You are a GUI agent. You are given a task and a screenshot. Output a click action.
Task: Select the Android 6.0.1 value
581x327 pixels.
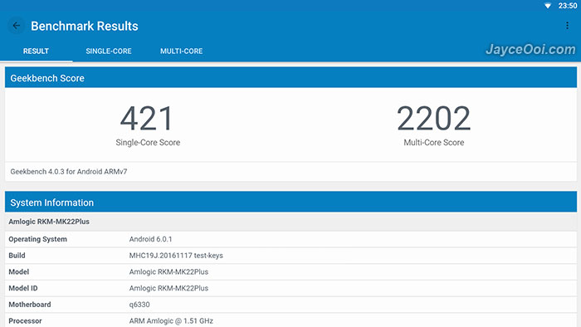pos(150,239)
